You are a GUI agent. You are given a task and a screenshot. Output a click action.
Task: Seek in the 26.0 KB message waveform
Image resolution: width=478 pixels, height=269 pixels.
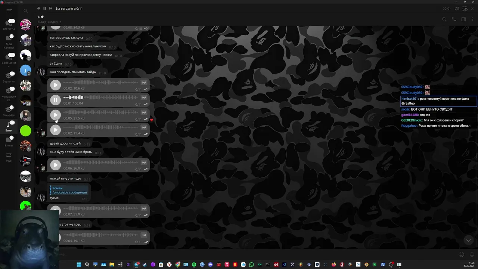(x=101, y=163)
